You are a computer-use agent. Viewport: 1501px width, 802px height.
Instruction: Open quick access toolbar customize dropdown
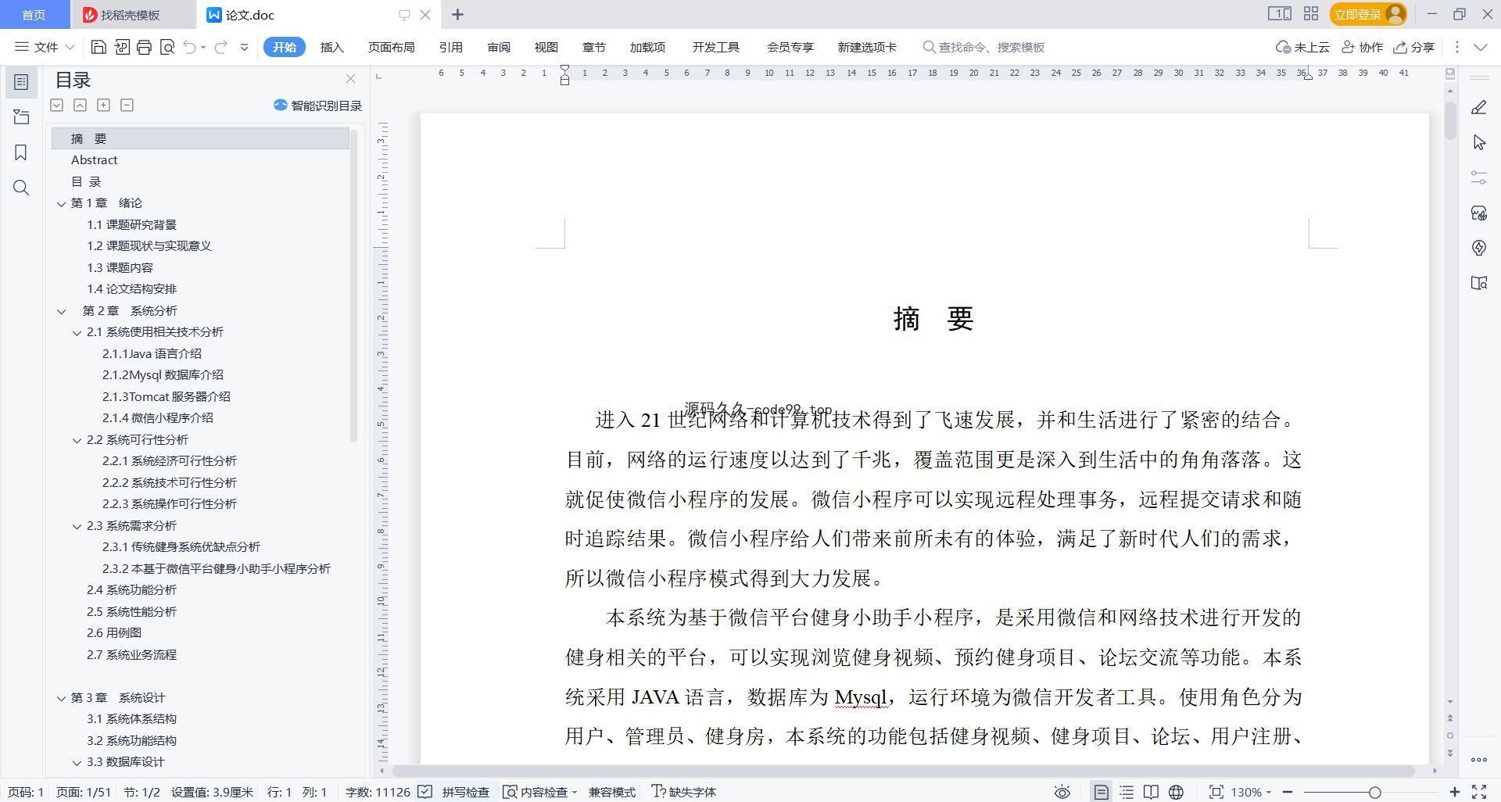pos(244,47)
